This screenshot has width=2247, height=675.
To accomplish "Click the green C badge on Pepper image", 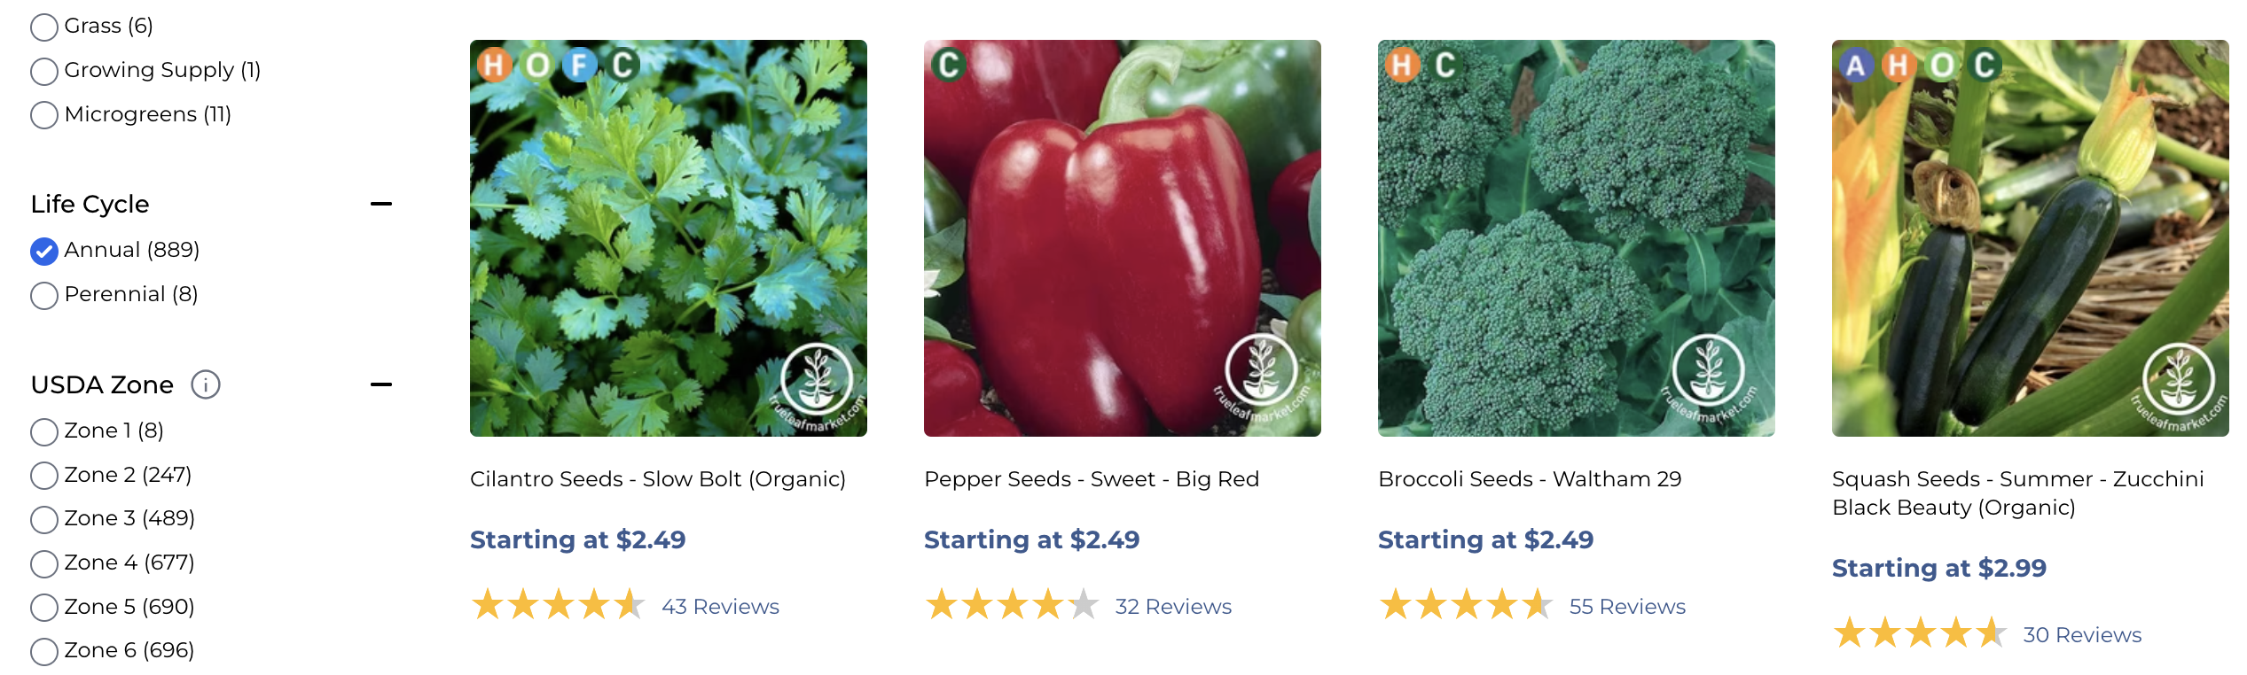I will [948, 65].
